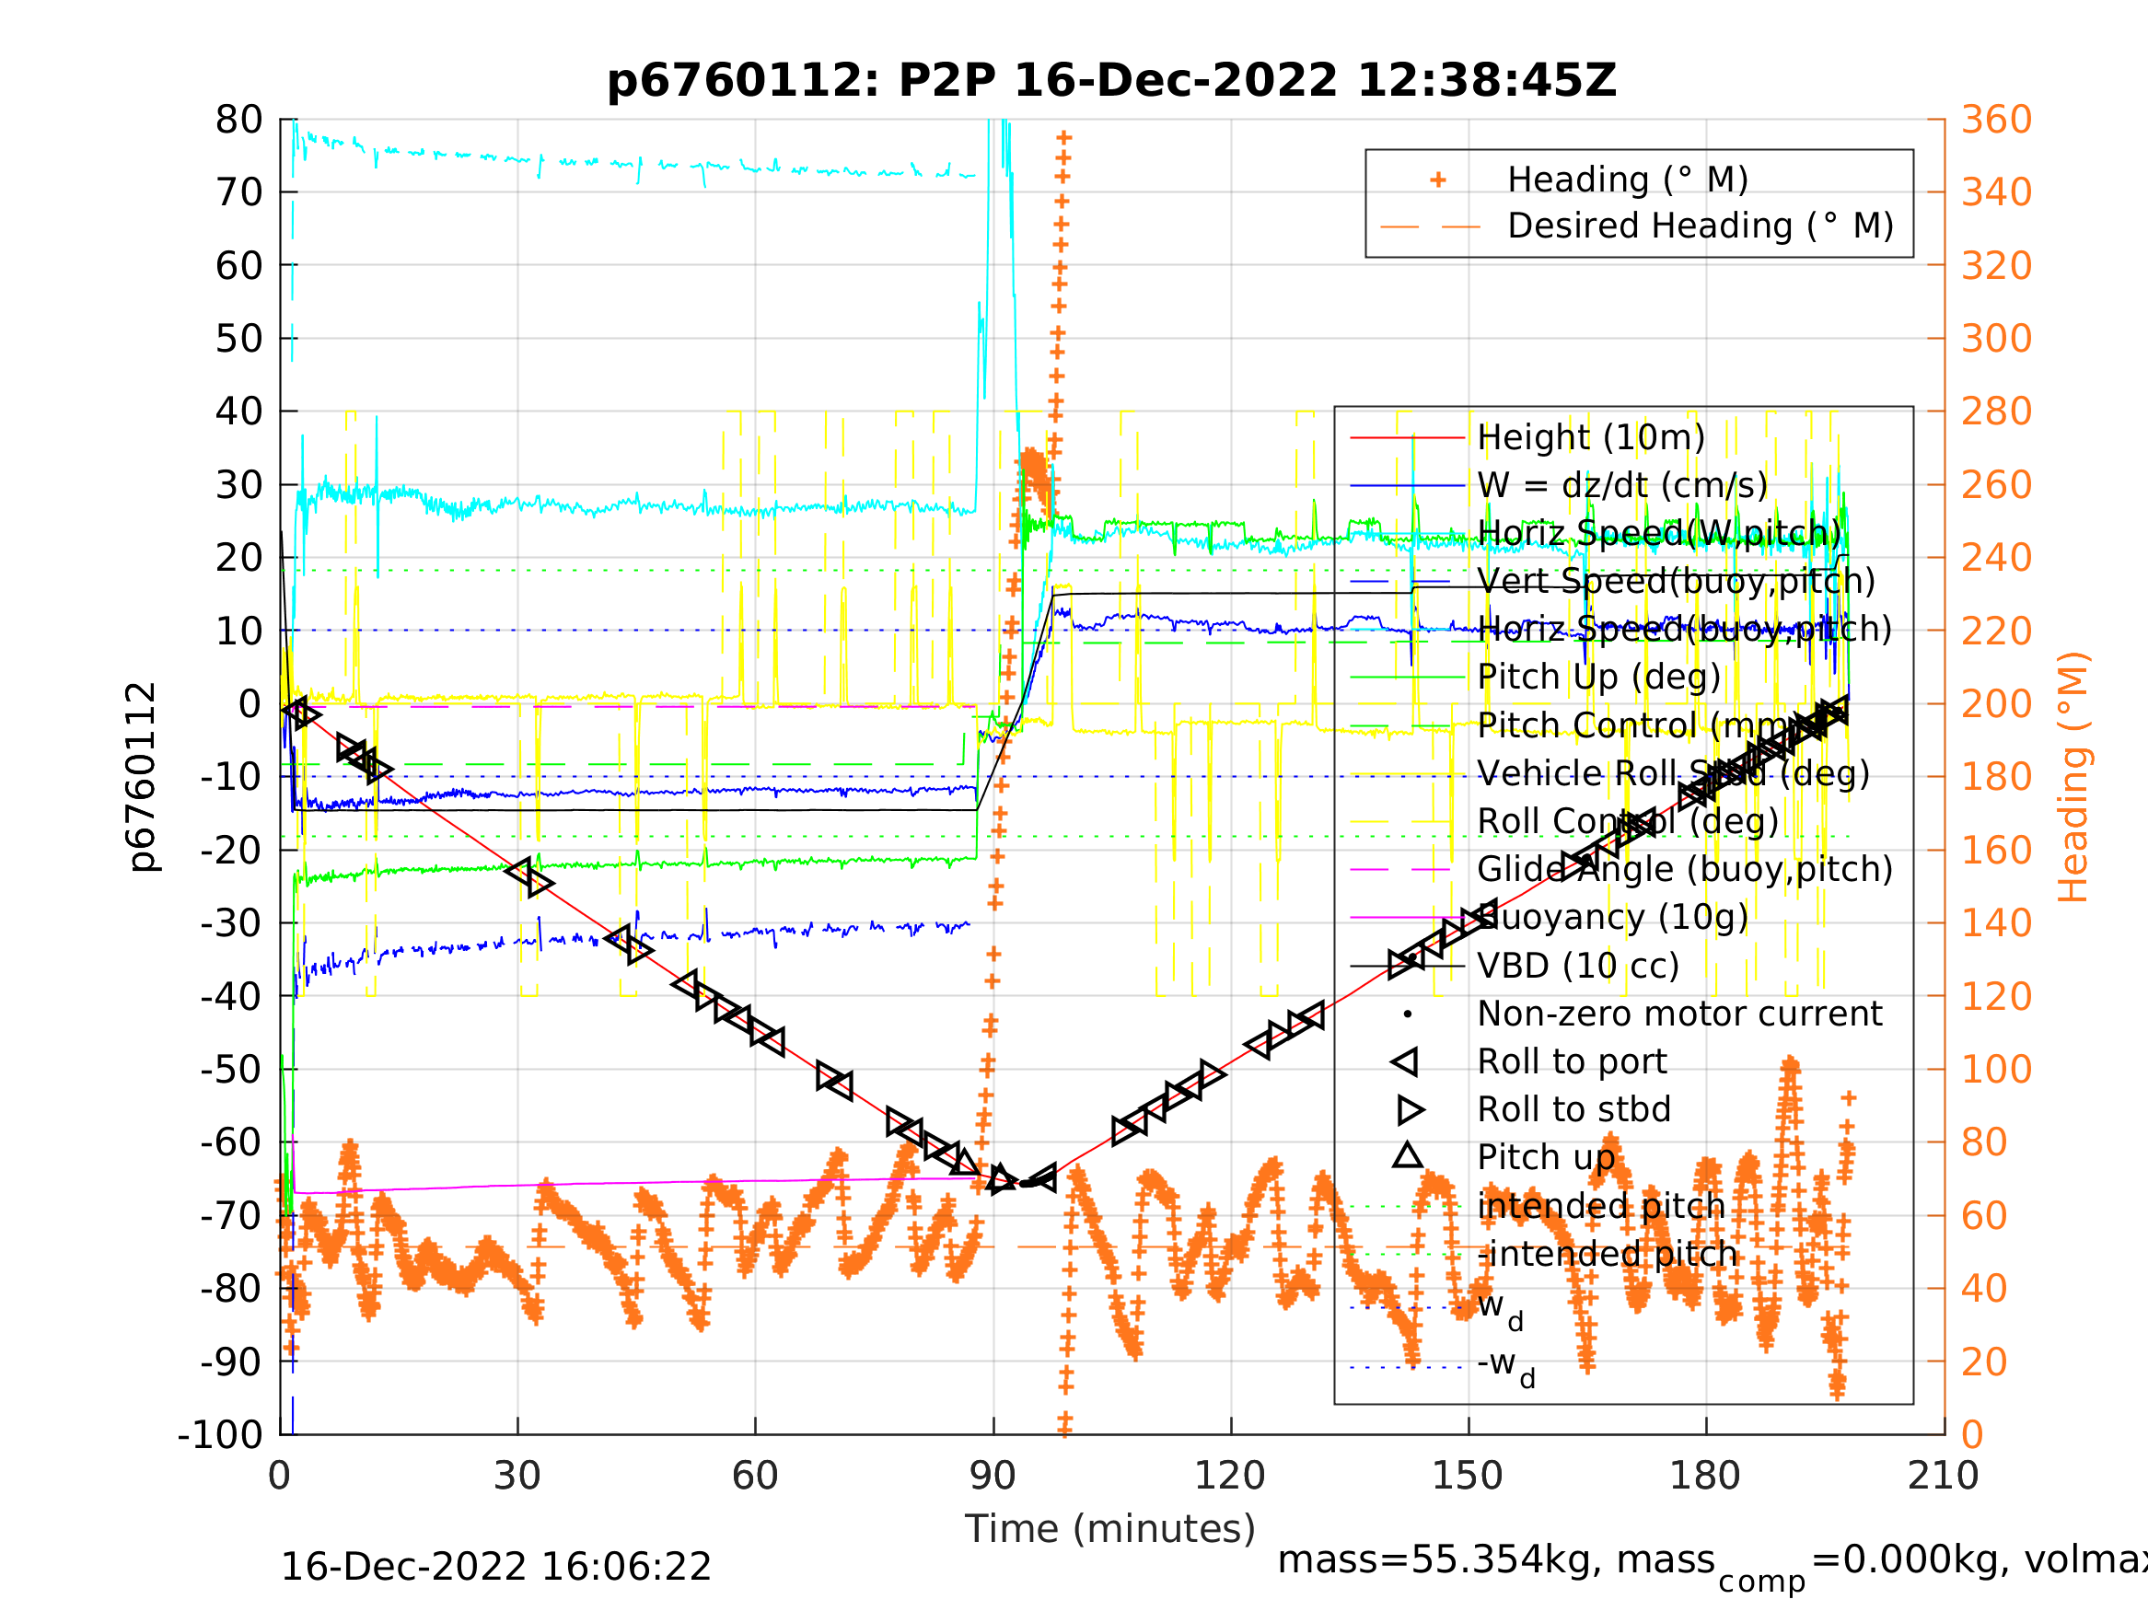Click the right-pointing triangle symbol for Roll to stbd
Image resolution: width=2148 pixels, height=1611 pixels.
click(x=1411, y=1110)
